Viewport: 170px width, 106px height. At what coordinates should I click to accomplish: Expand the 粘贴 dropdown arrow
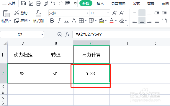click(x=10, y=20)
